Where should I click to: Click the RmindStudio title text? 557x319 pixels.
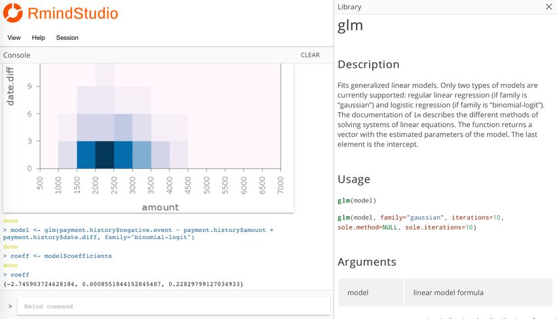click(x=73, y=14)
